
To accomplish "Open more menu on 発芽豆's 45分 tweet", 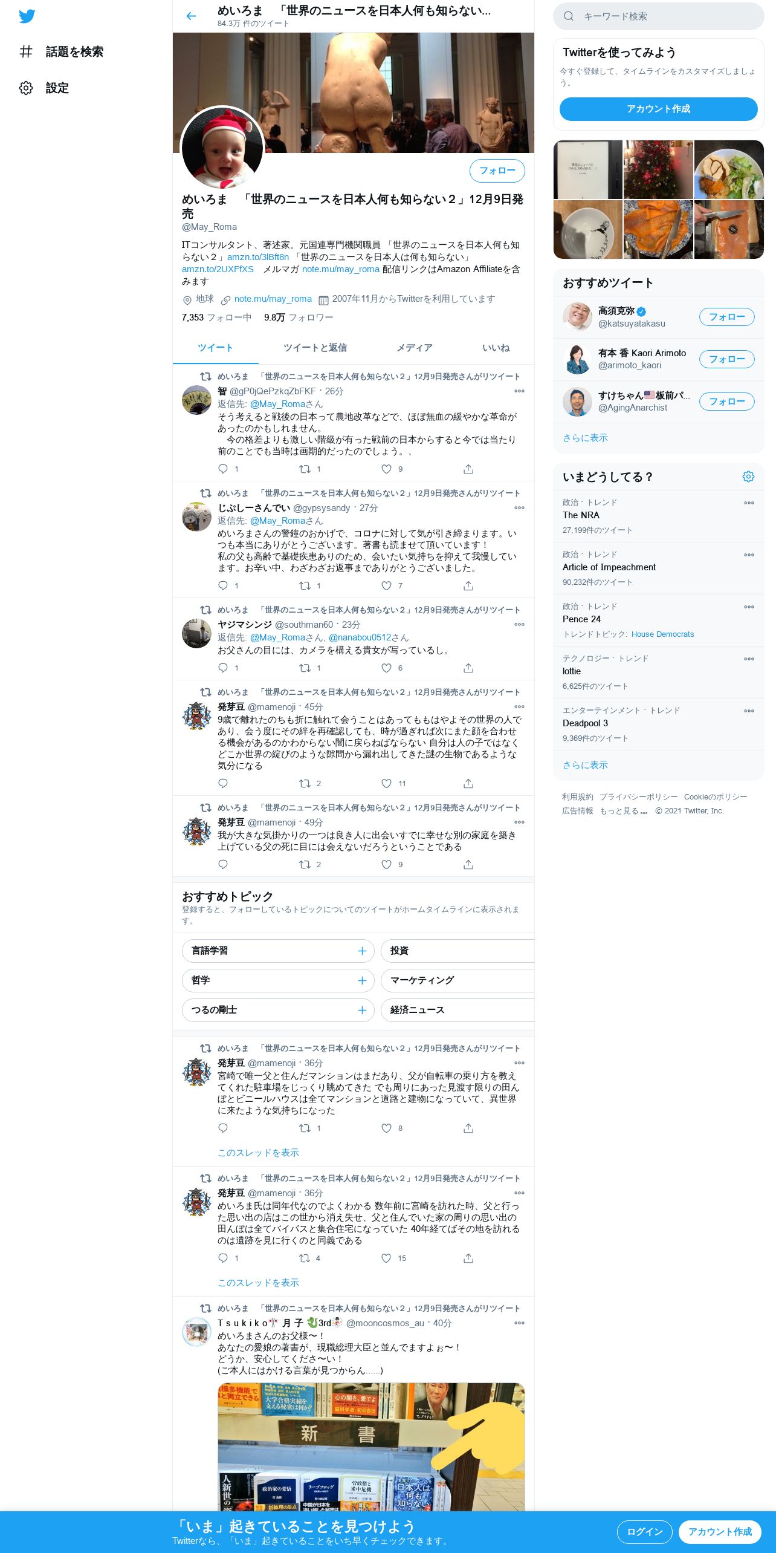I will point(519,707).
